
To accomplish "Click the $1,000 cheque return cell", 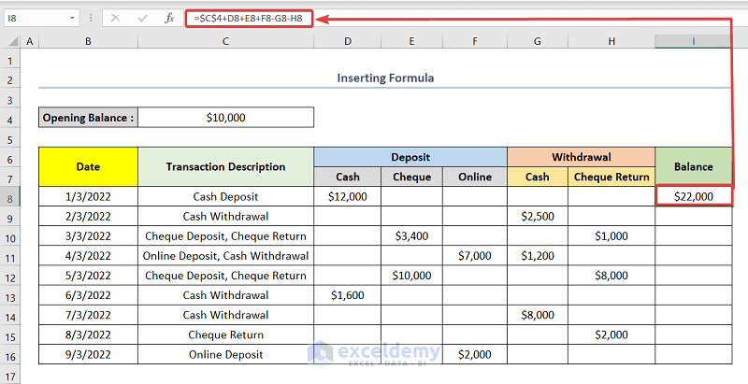I will click(x=611, y=235).
